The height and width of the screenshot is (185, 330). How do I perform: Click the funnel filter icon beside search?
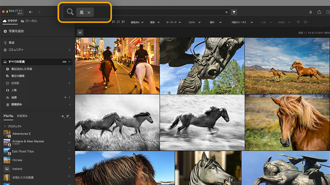(x=234, y=12)
